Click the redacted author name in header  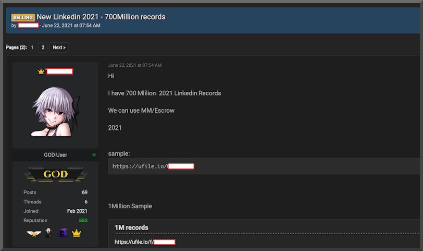[28, 25]
